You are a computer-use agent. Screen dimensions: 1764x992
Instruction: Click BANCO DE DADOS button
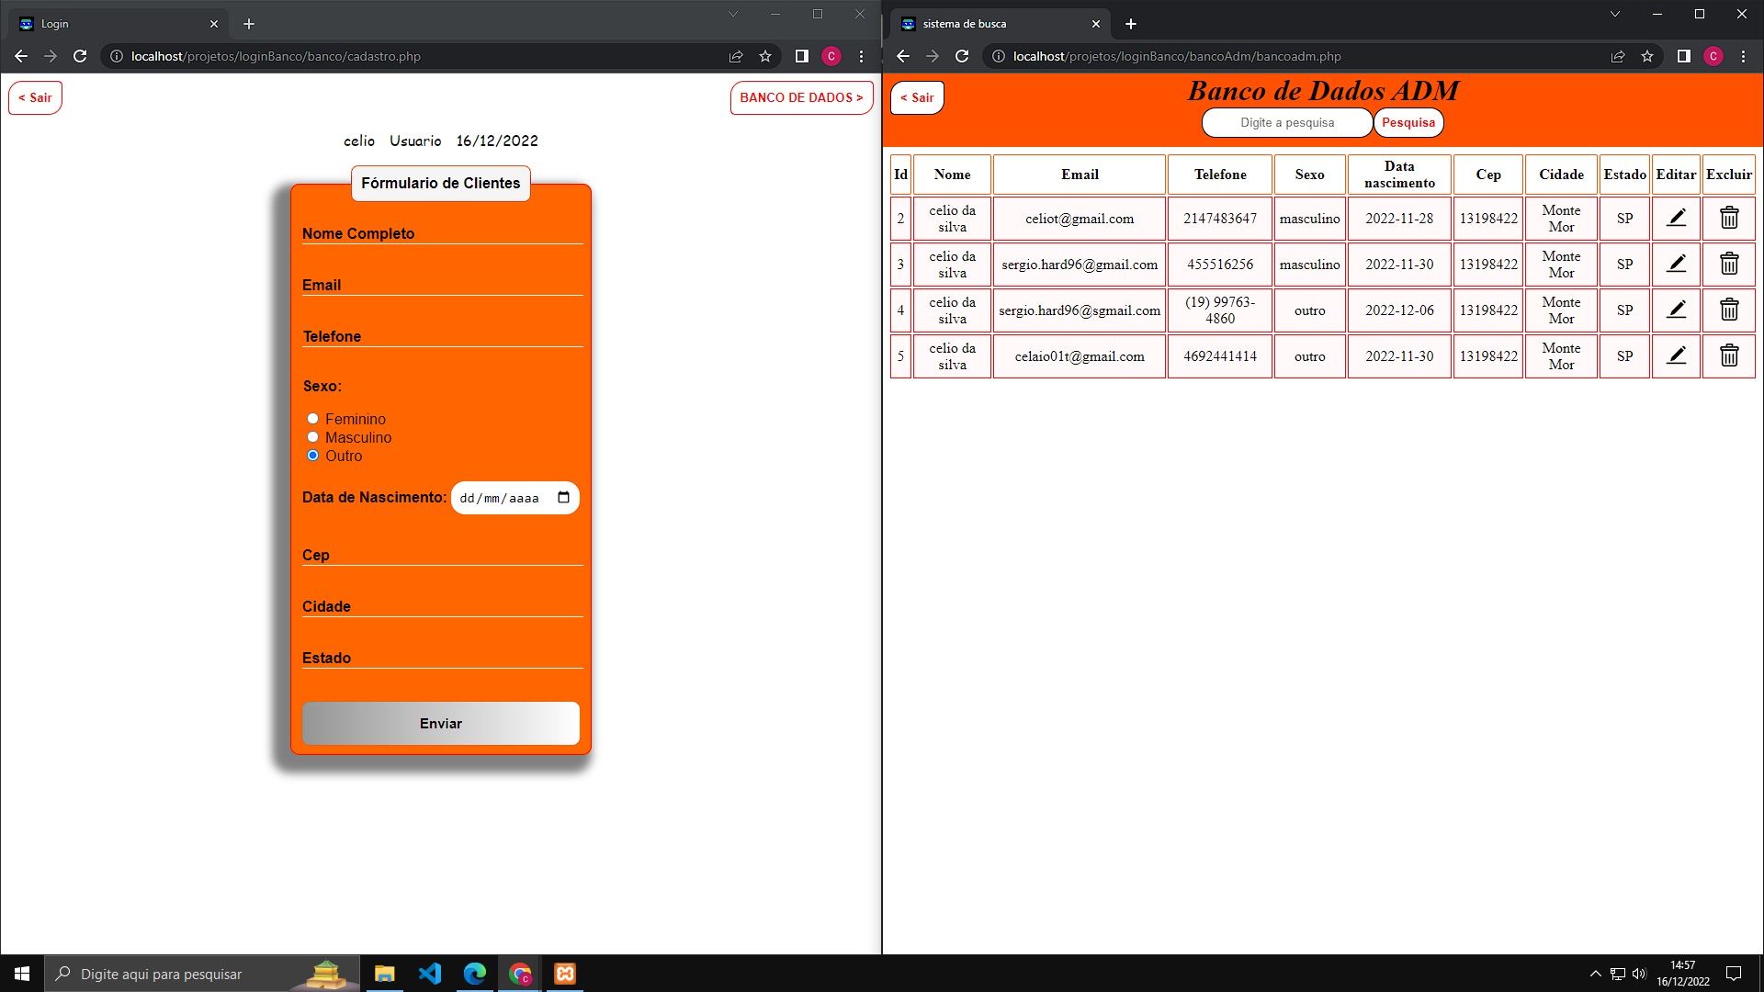click(x=801, y=97)
